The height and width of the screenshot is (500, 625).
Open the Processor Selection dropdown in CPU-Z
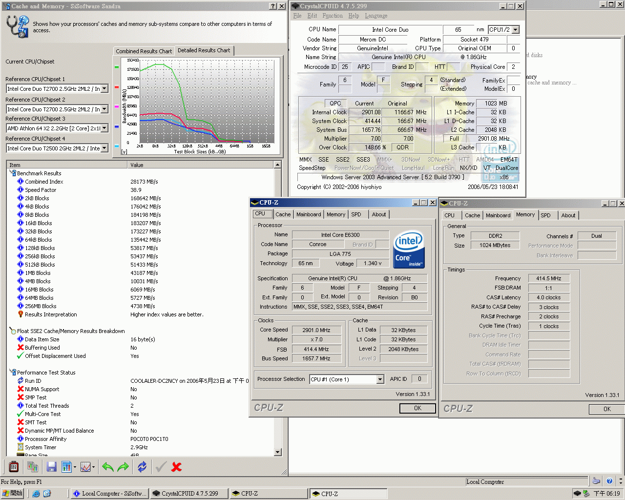(x=380, y=379)
